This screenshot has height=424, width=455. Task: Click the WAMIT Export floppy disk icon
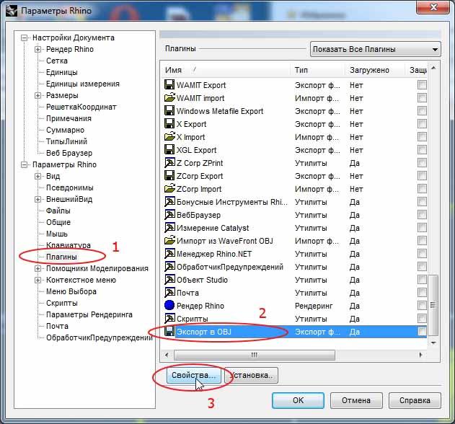pos(169,85)
